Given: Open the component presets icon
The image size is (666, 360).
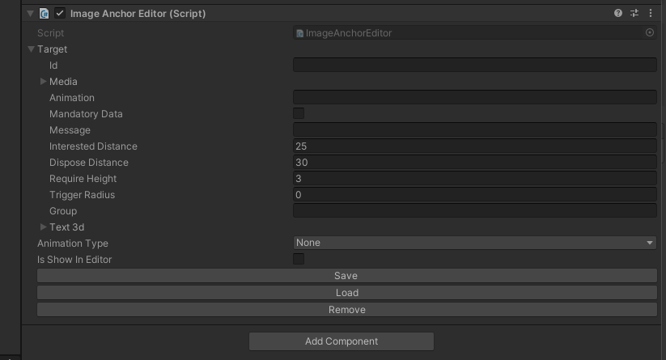Looking at the screenshot, I should tap(634, 14).
